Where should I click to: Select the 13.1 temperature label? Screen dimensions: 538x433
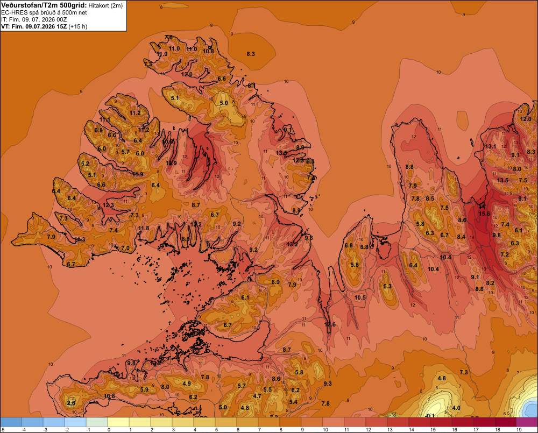point(491,146)
